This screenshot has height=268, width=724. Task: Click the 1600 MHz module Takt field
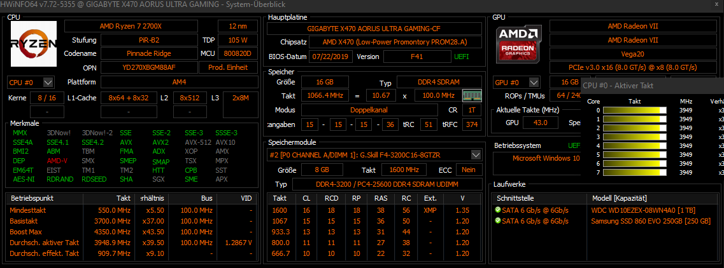(404, 170)
